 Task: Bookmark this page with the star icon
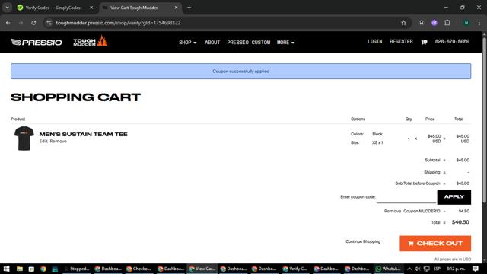403,23
